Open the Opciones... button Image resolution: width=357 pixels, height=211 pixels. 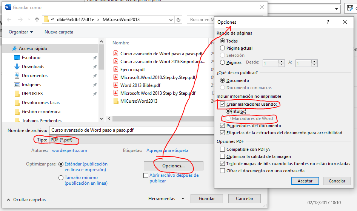pos(174,166)
